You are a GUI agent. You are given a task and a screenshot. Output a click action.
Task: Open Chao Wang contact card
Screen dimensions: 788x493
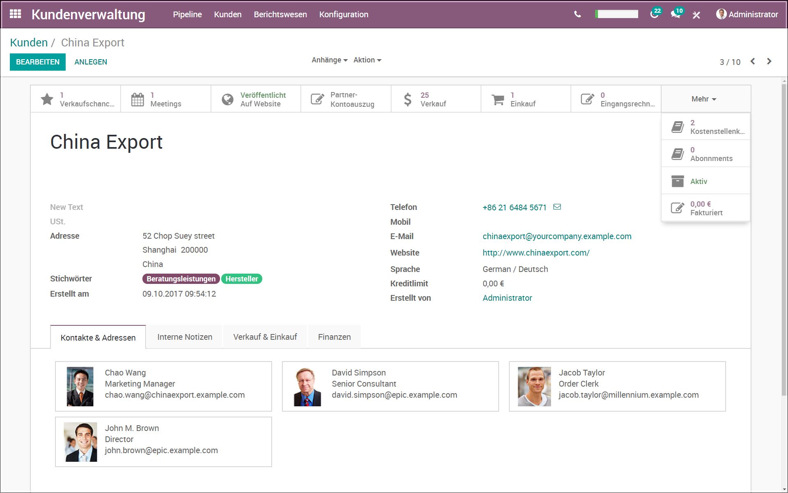click(x=163, y=386)
